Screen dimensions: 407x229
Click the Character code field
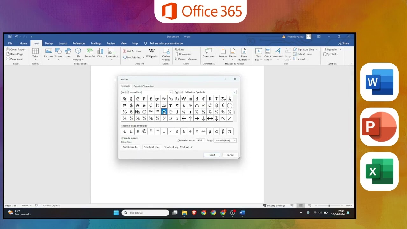point(200,140)
